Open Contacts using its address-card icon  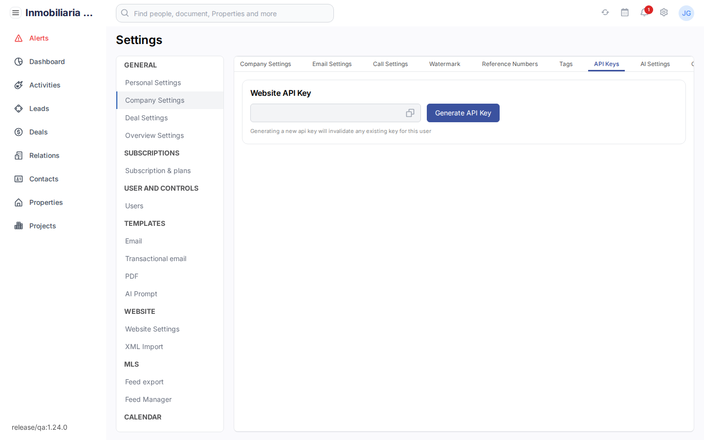point(18,178)
